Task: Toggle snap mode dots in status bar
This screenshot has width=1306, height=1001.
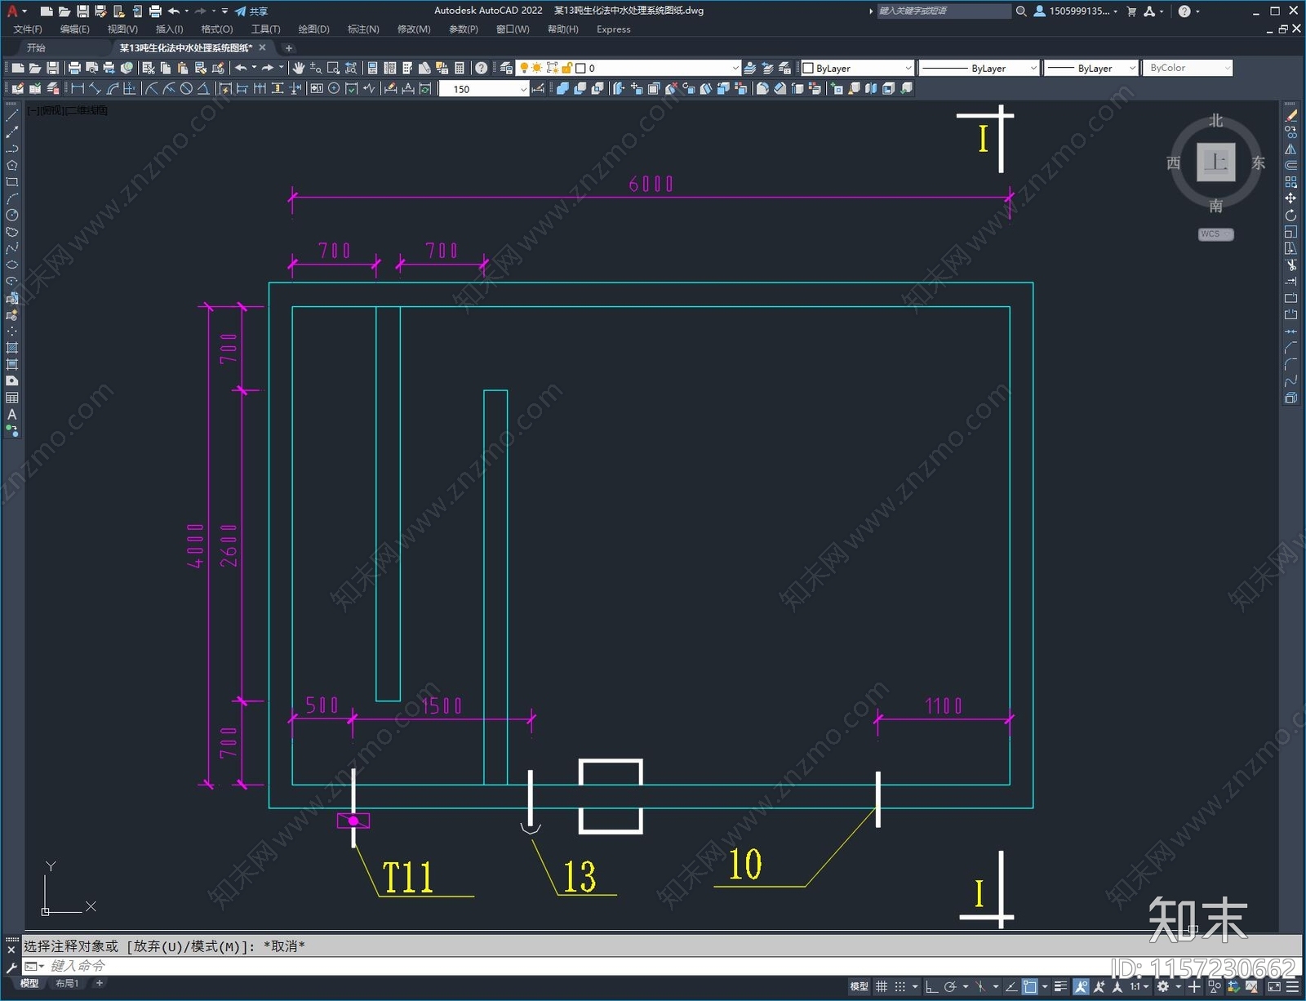Action: point(900,987)
